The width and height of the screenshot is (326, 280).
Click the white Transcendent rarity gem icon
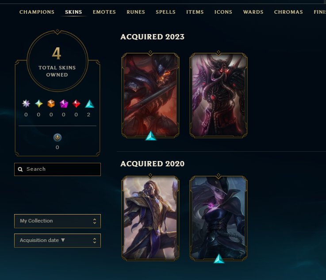click(x=26, y=104)
